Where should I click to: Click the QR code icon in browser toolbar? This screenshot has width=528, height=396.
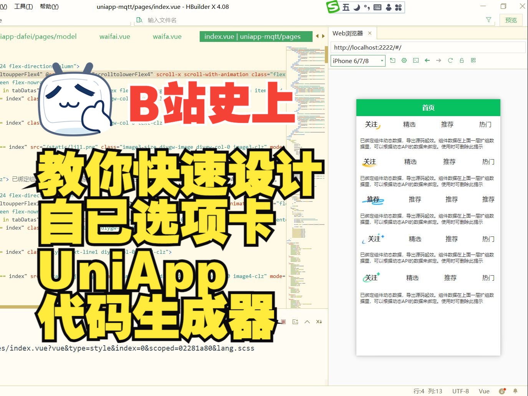[x=473, y=60]
